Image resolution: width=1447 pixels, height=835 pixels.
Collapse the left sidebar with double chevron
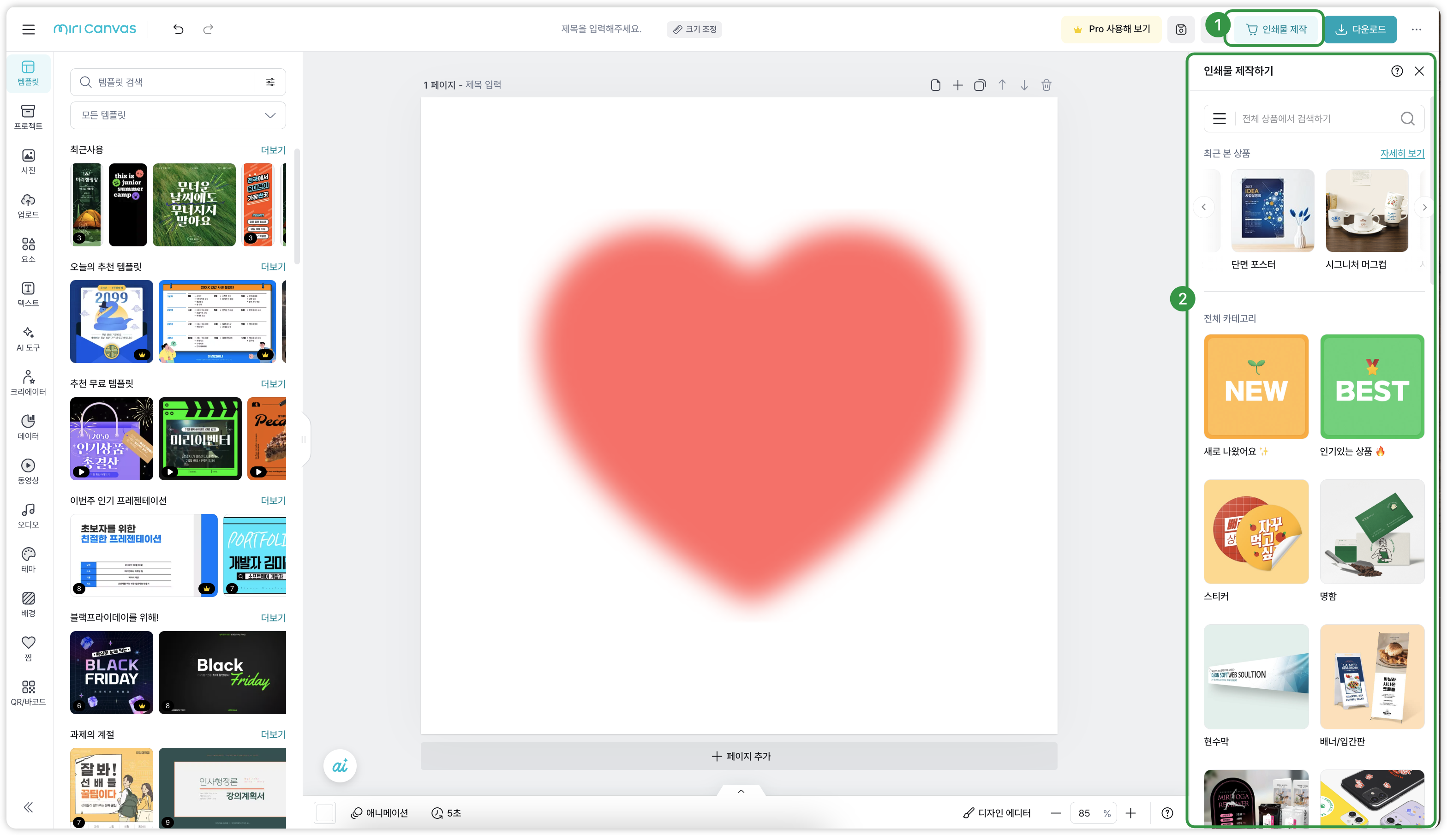pyautogui.click(x=28, y=807)
